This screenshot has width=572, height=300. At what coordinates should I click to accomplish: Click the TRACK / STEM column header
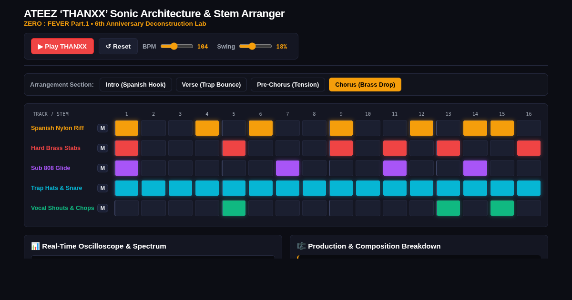tap(51, 114)
